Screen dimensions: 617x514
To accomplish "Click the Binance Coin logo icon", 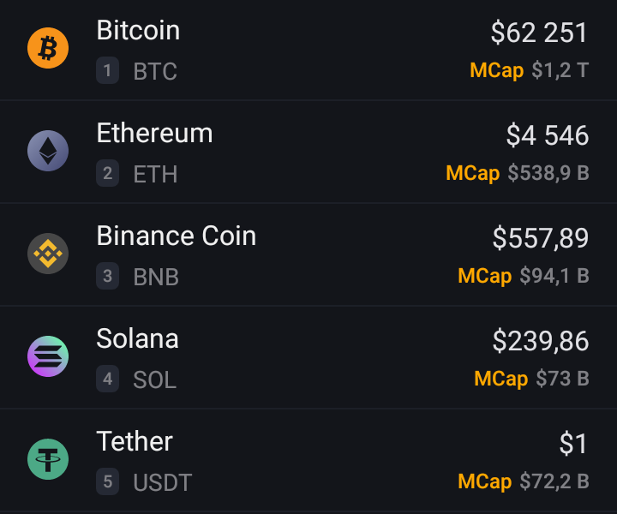I will [48, 254].
